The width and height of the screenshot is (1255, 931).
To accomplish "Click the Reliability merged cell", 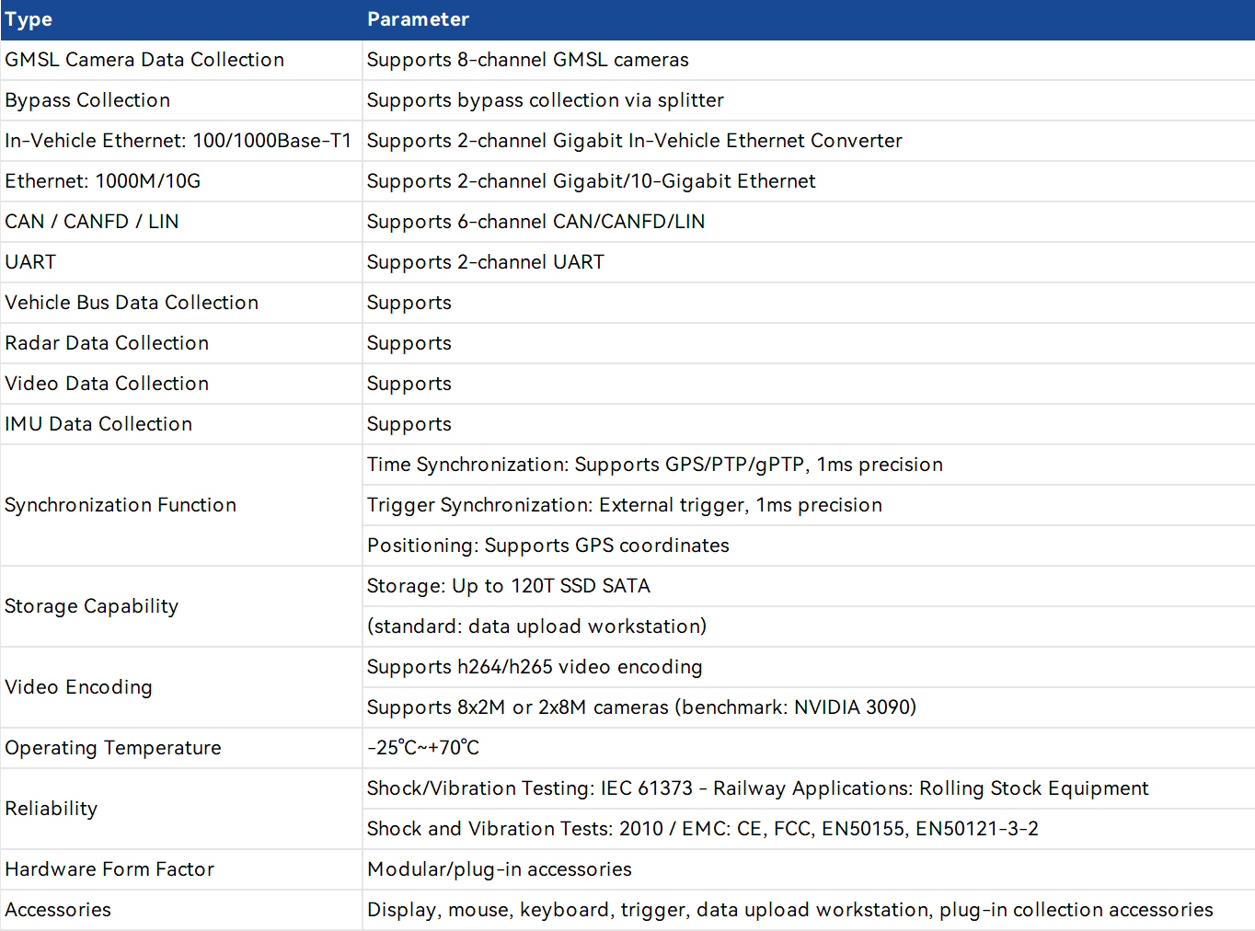I will 52,809.
